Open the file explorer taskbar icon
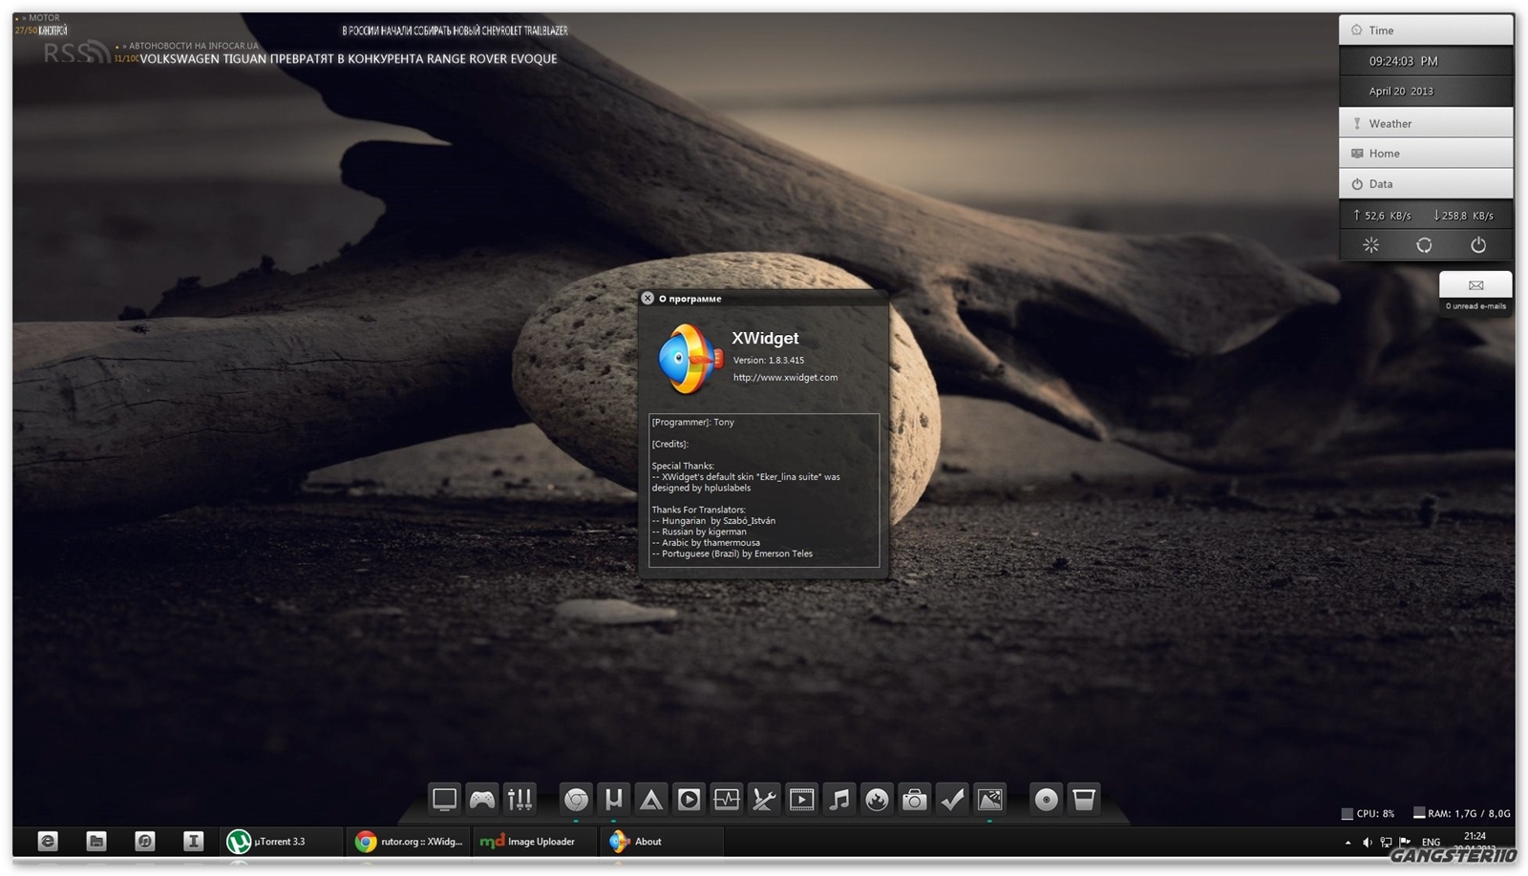 [x=96, y=841]
